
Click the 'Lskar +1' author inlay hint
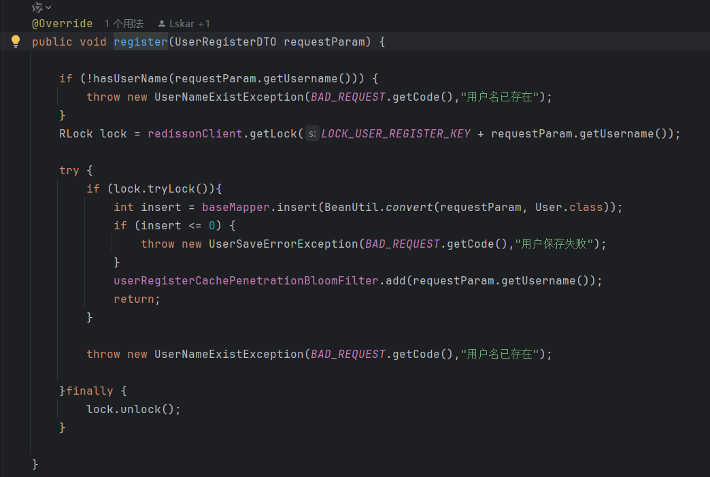[184, 24]
